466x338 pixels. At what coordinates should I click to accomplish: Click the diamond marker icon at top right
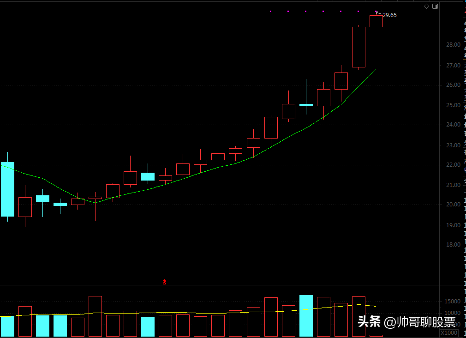[426, 6]
